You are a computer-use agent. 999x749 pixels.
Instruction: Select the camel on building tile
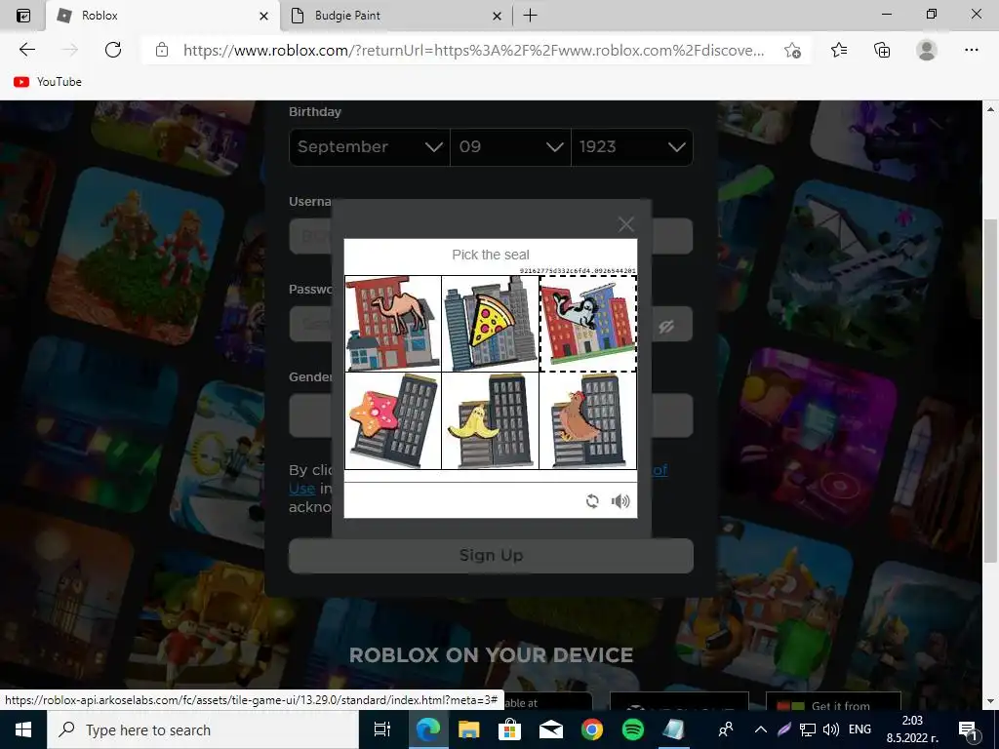393,324
